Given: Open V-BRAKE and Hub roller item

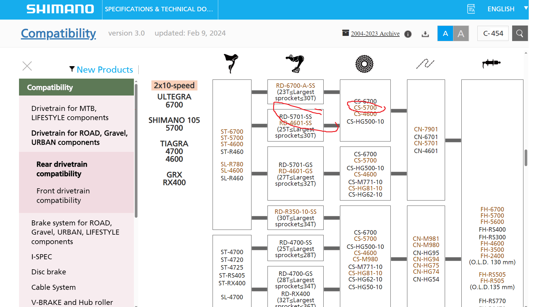Looking at the screenshot, I should 72,303.
